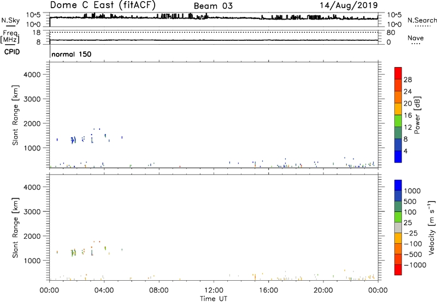
Task: Click the "80" tick on Nave axis
Action: [x=391, y=33]
